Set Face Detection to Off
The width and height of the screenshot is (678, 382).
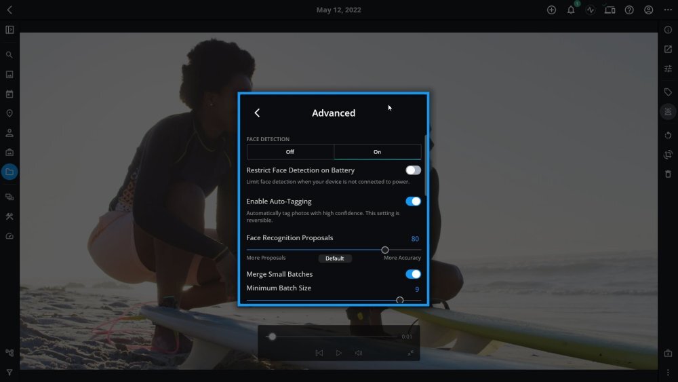point(290,152)
